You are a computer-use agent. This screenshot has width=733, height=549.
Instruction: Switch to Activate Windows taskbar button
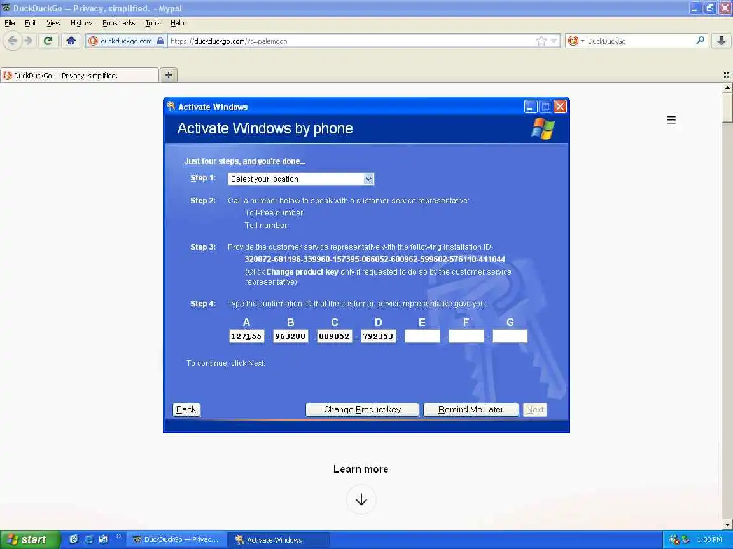[x=279, y=539]
